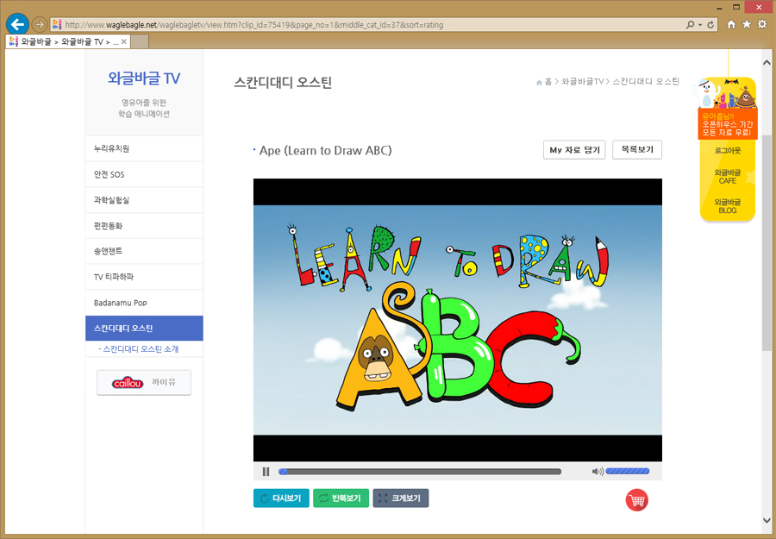
Task: Open favorites with the star icon
Action: [747, 24]
